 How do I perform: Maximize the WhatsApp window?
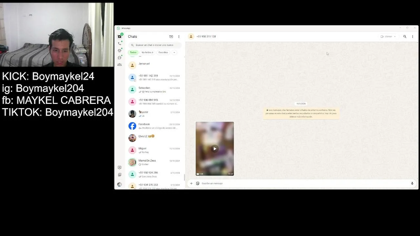(407, 28)
